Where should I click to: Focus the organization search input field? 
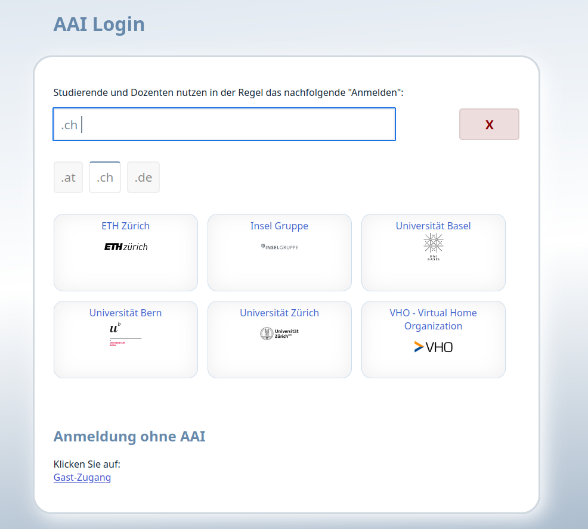[224, 125]
